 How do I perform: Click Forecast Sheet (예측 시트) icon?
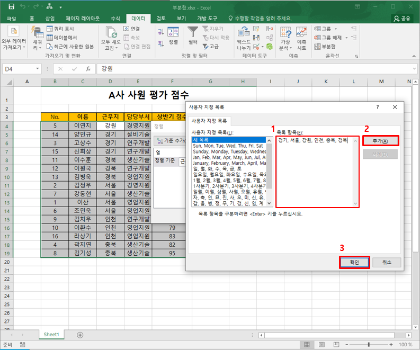tap(301, 32)
